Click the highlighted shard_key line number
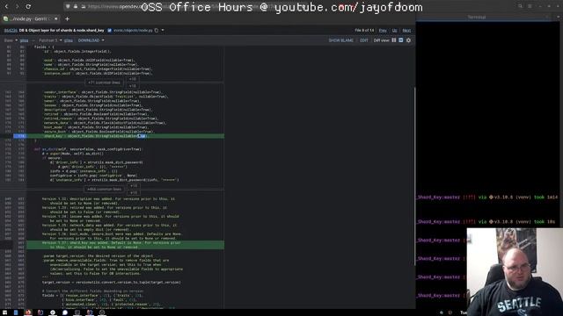The image size is (563, 316). coord(20,136)
